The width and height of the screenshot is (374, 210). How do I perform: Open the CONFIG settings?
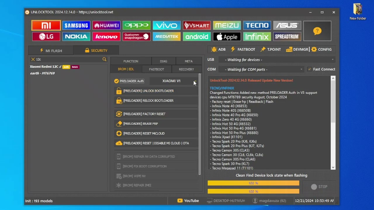pos(321,50)
